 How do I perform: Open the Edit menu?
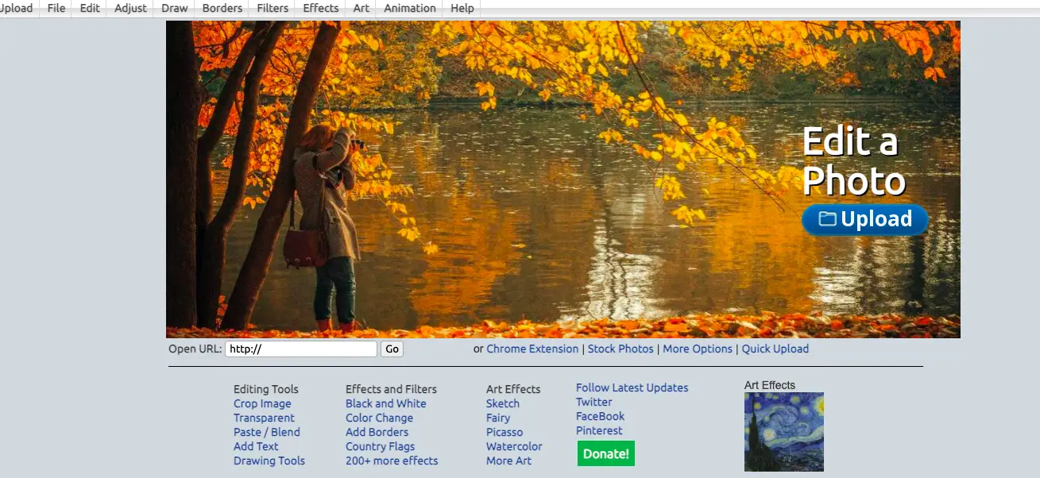(x=90, y=9)
